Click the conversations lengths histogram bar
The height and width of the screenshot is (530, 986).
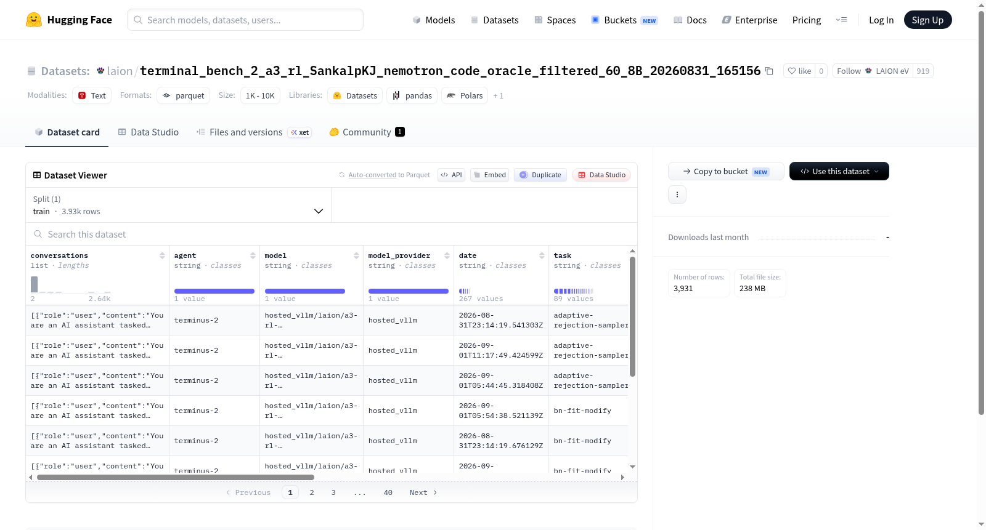[35, 284]
